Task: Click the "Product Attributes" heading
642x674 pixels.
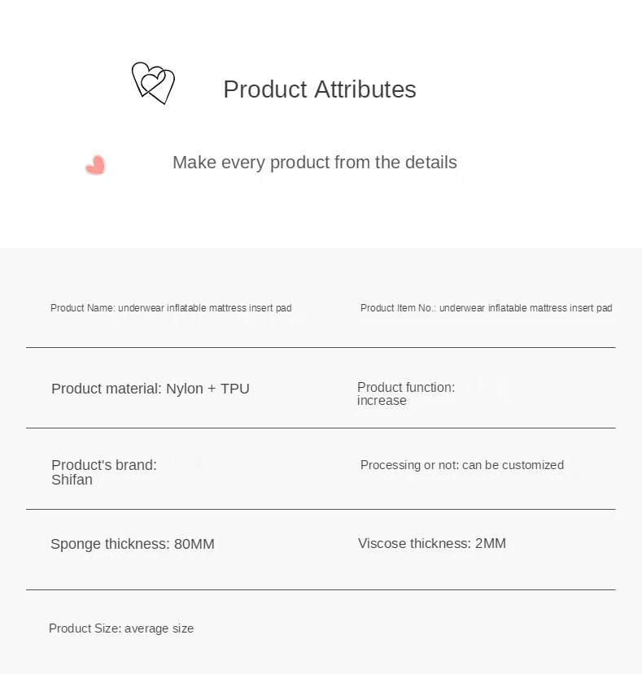Action: point(319,89)
